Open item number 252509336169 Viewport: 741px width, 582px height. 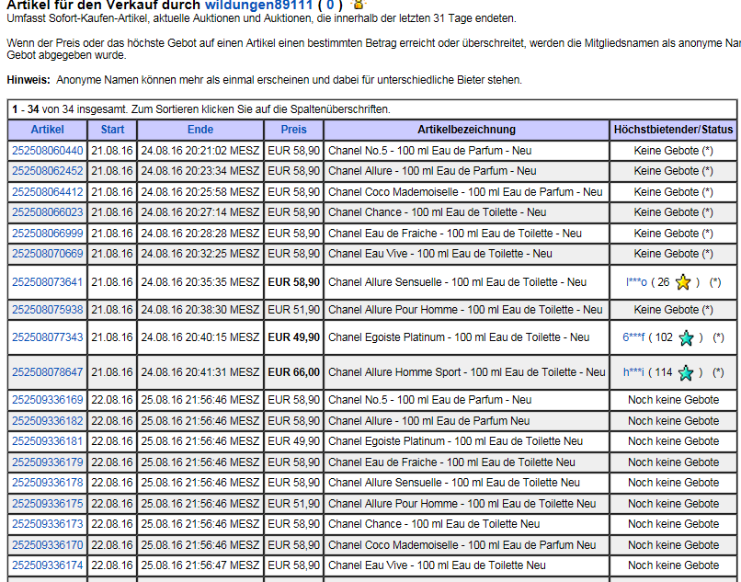(47, 400)
